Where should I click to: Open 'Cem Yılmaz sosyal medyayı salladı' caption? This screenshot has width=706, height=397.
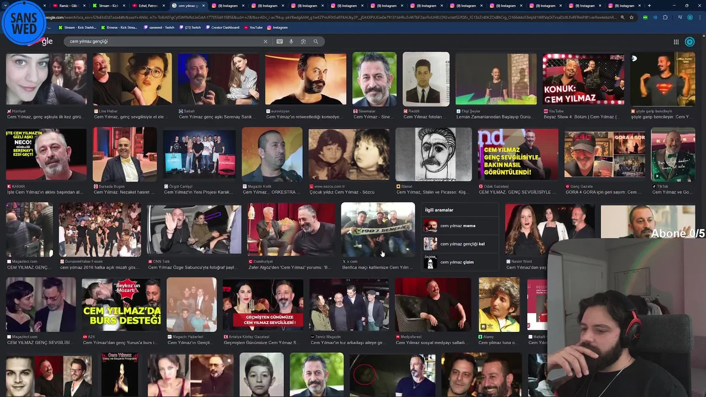pos(432,342)
